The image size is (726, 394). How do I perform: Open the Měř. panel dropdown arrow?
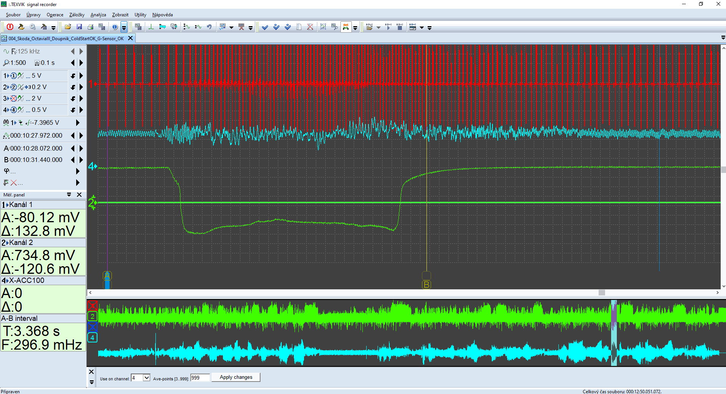(69, 195)
